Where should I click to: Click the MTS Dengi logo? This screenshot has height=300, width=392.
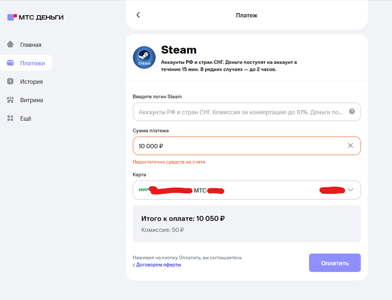click(35, 17)
